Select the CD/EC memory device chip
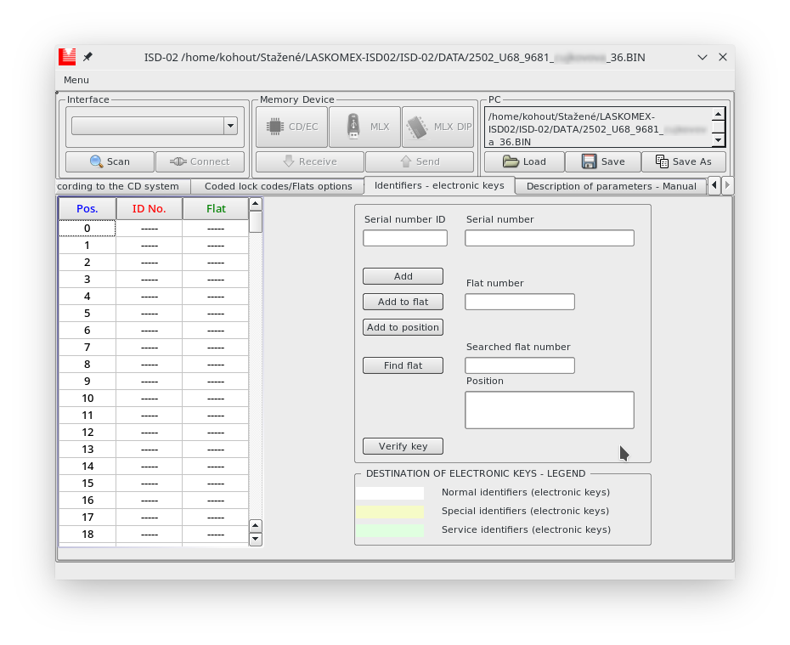This screenshot has width=790, height=645. click(291, 127)
